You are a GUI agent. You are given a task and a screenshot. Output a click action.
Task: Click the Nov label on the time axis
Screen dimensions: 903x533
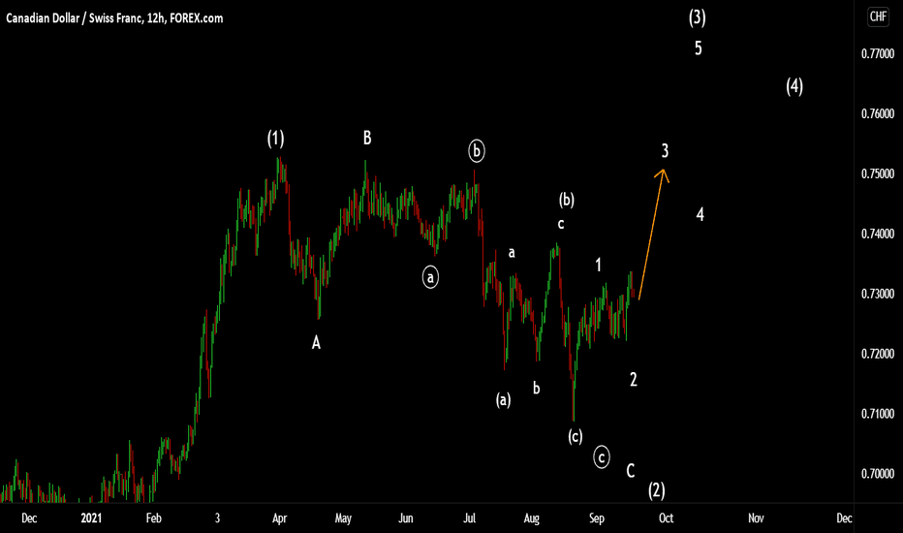[756, 518]
